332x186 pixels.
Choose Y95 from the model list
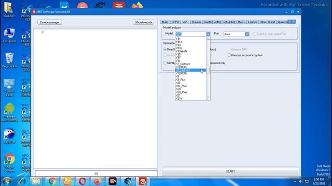(191, 55)
